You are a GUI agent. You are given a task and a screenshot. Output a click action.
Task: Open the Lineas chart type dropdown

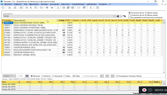(x=14, y=76)
